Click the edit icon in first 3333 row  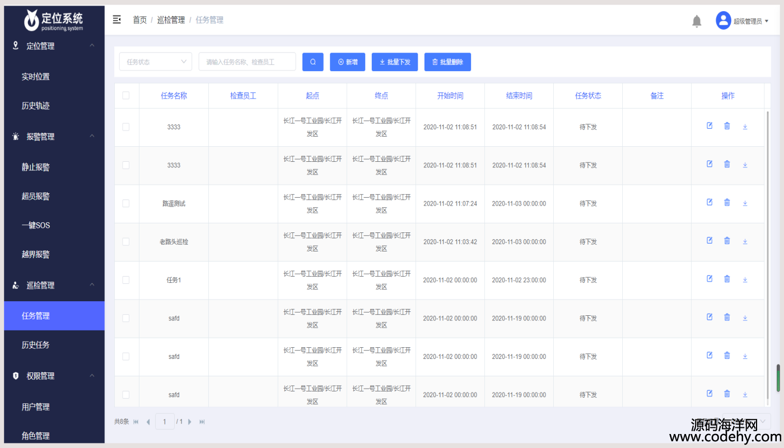tap(710, 126)
